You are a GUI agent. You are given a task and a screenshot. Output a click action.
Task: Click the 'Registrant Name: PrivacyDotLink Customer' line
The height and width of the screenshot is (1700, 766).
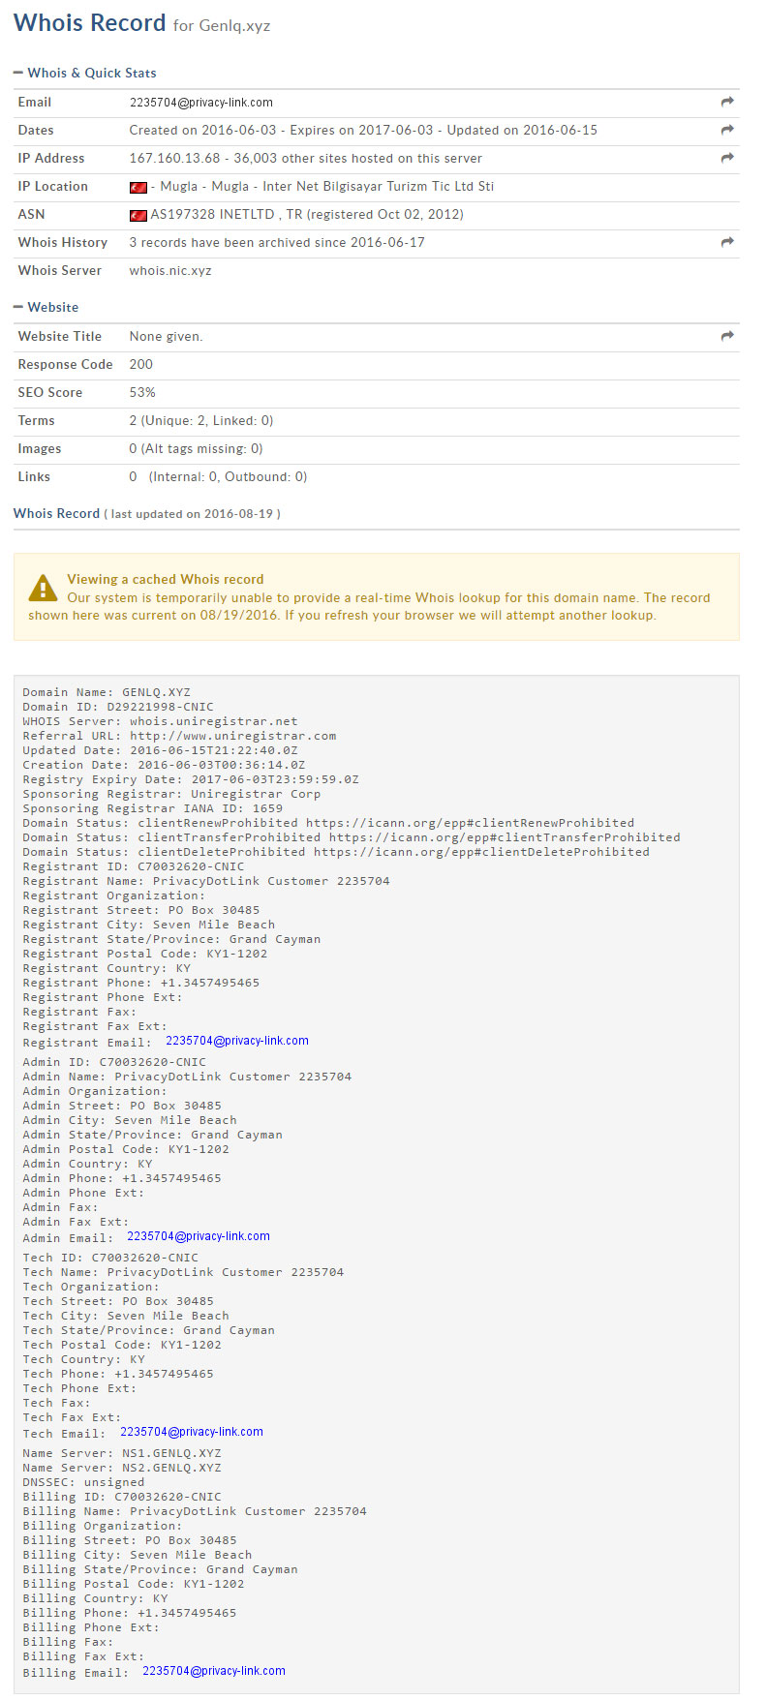coord(206,881)
